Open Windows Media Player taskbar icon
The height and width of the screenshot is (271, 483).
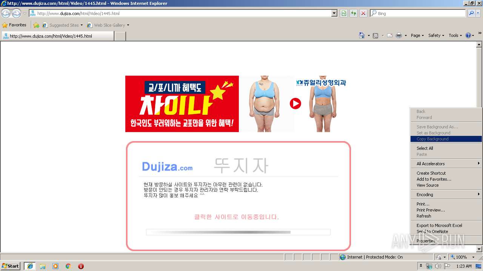[55, 266]
